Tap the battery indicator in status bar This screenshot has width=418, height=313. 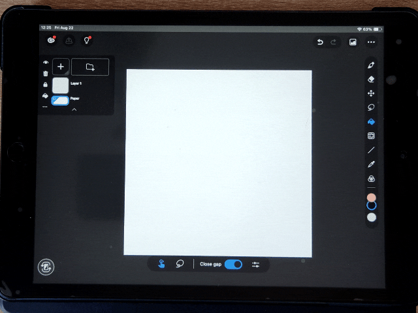point(378,29)
